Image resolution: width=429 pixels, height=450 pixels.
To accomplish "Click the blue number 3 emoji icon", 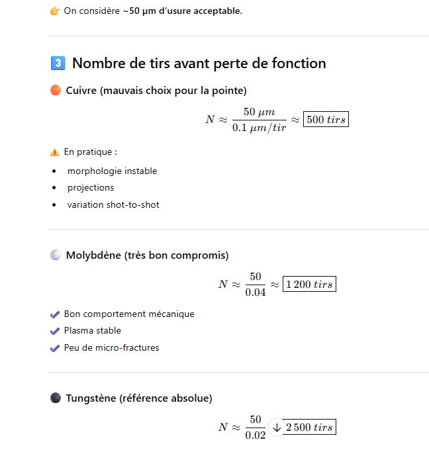I will pyautogui.click(x=58, y=64).
